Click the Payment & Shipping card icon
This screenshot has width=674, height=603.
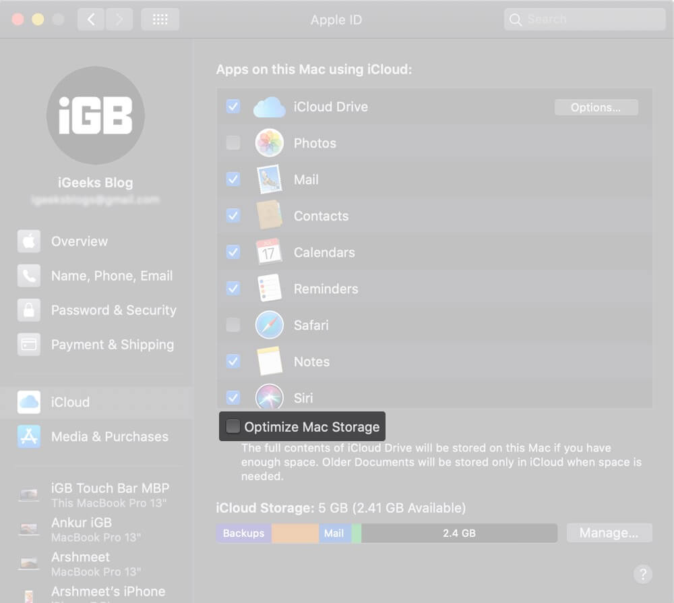pos(29,344)
